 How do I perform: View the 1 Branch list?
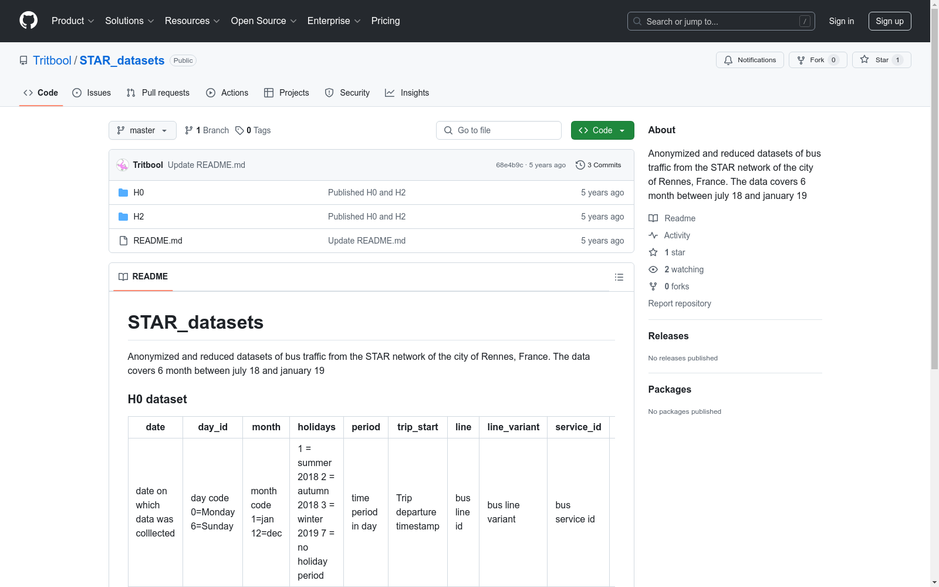click(207, 130)
